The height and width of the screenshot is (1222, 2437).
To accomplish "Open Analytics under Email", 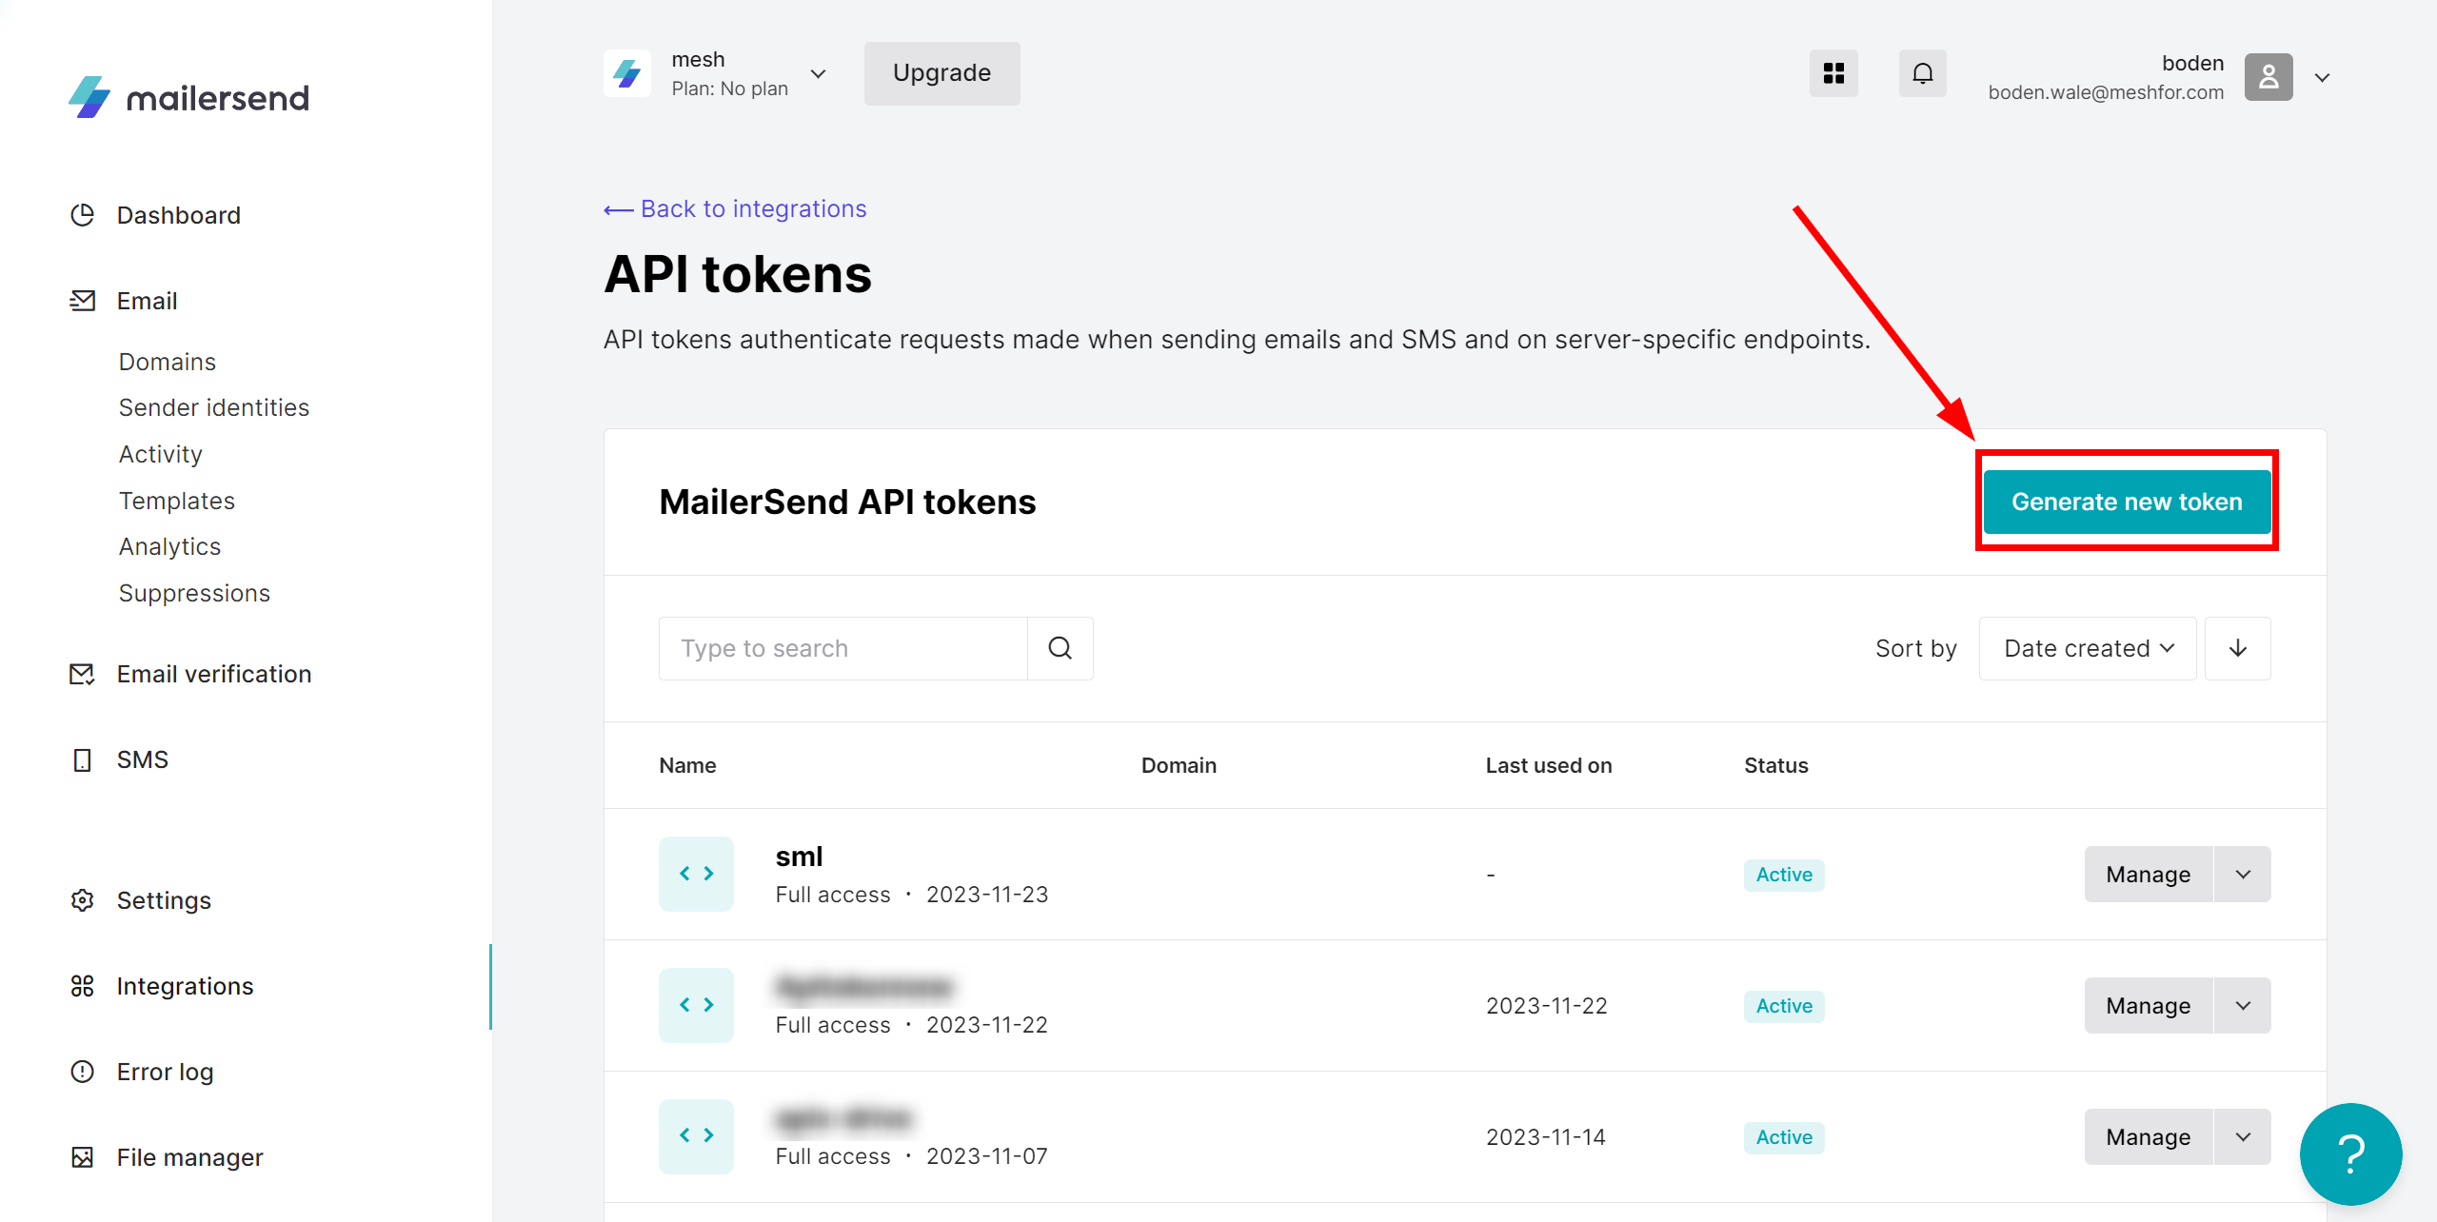I will [x=169, y=546].
